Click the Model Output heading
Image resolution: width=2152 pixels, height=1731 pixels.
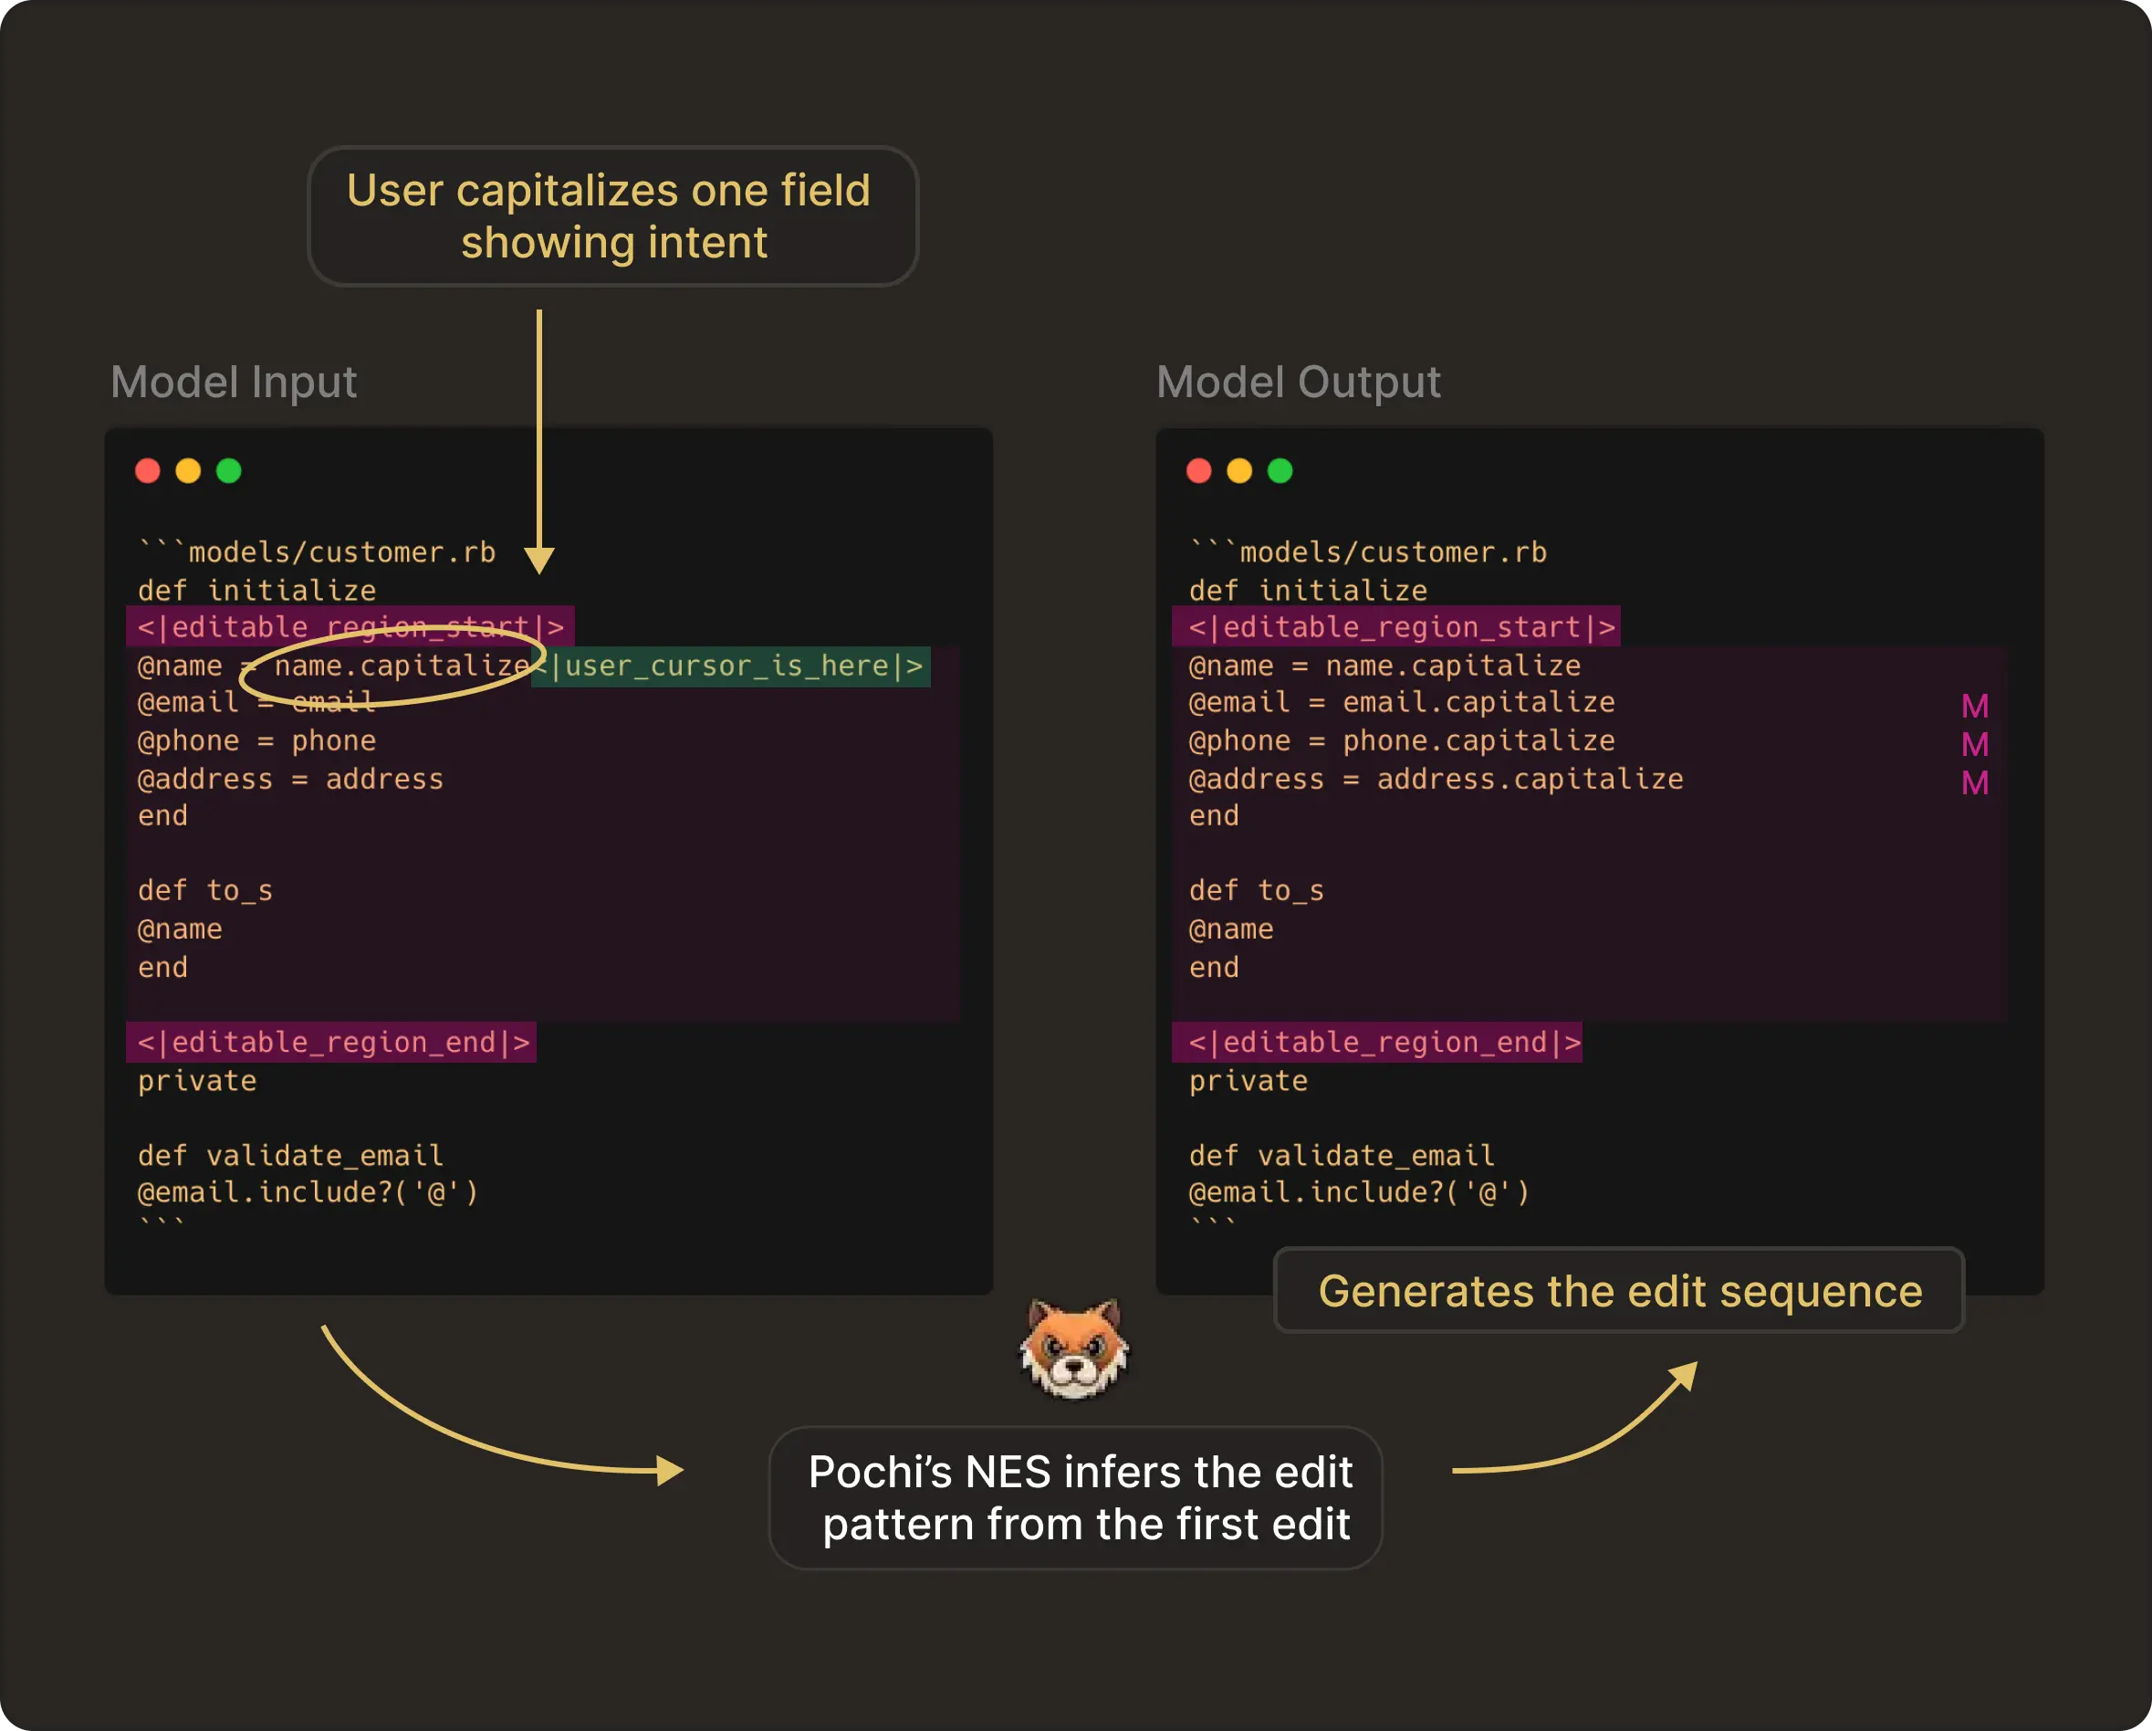point(1298,383)
